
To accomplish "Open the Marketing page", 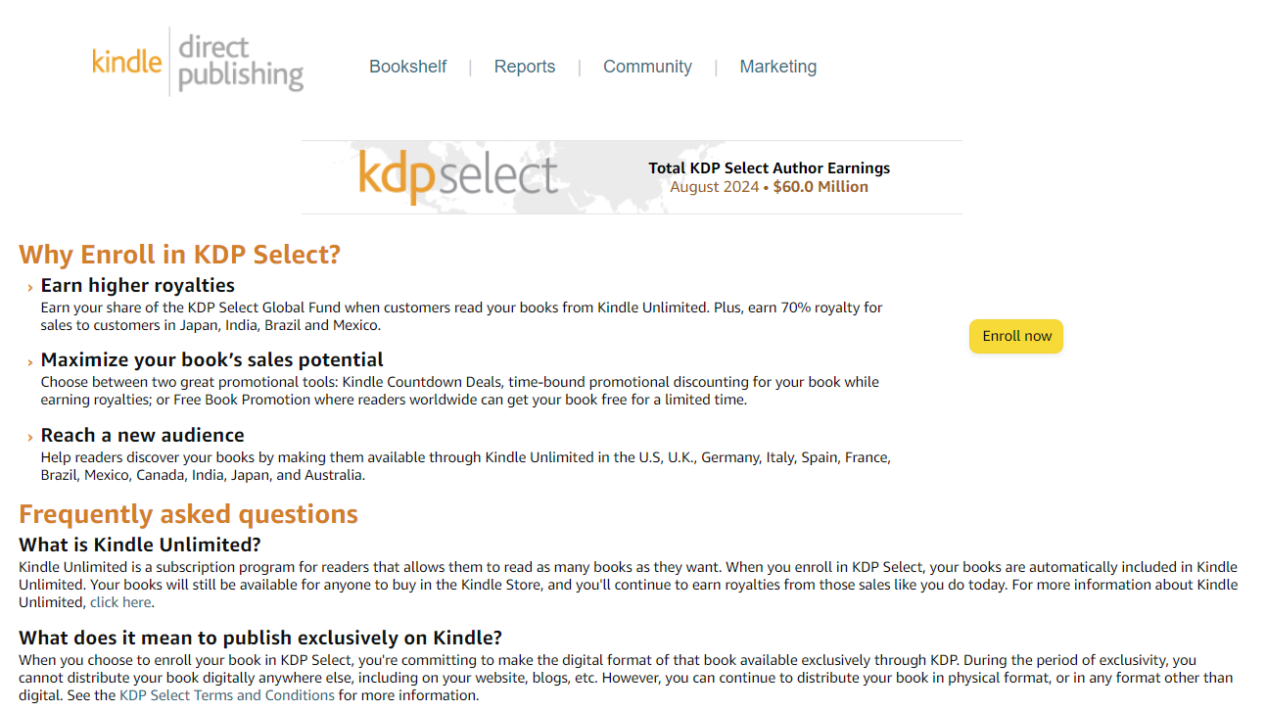I will 778,66.
